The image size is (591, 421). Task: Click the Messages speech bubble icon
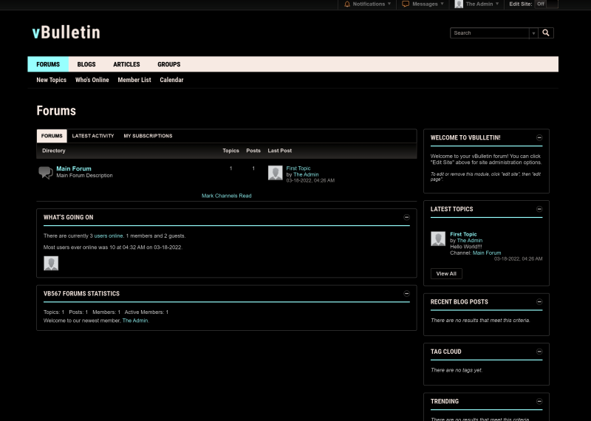(406, 4)
